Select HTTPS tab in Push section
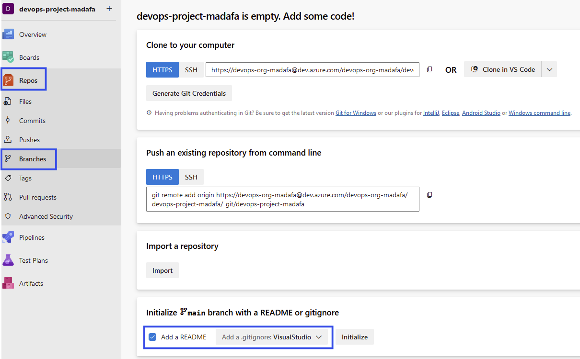This screenshot has width=580, height=359. 162,177
